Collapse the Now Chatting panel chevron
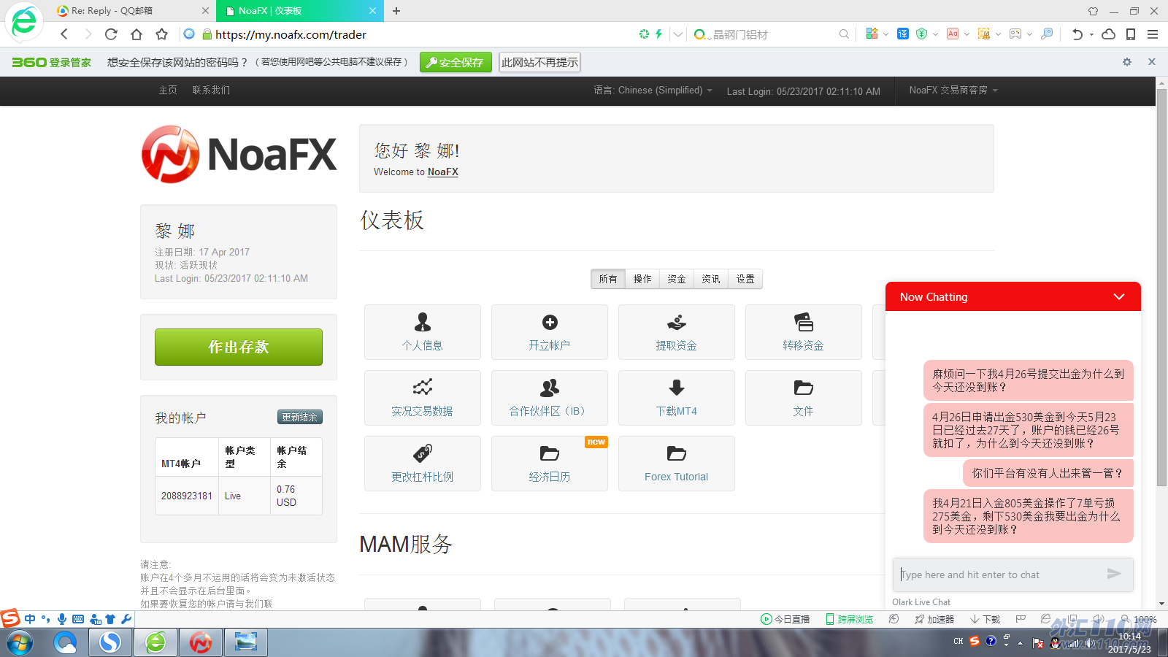1168x657 pixels. pyautogui.click(x=1119, y=297)
